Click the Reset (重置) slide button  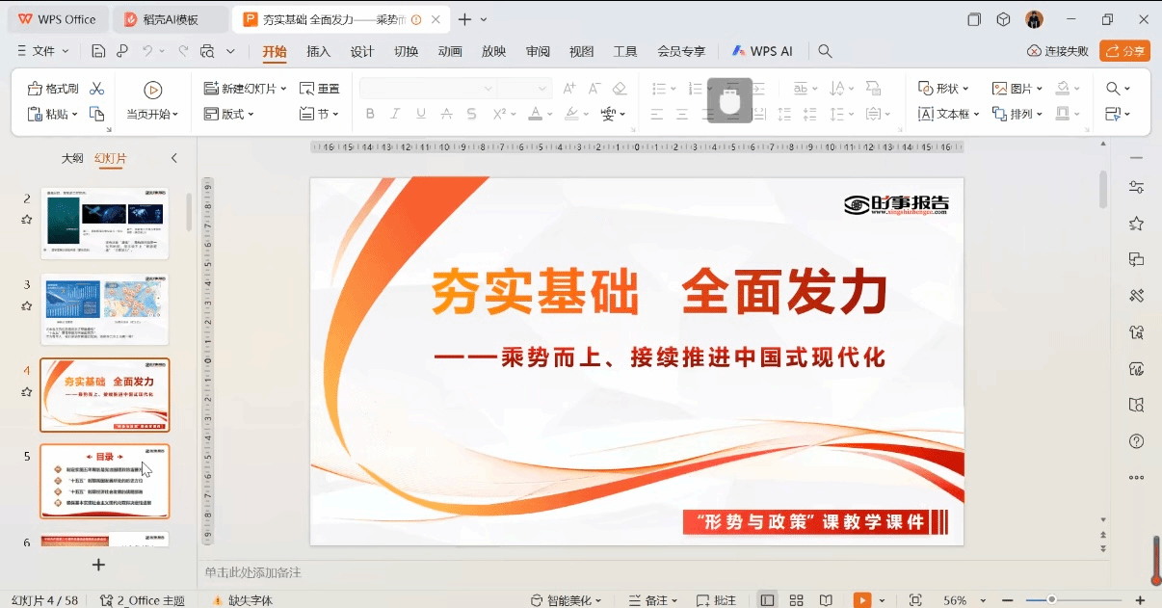tap(319, 89)
